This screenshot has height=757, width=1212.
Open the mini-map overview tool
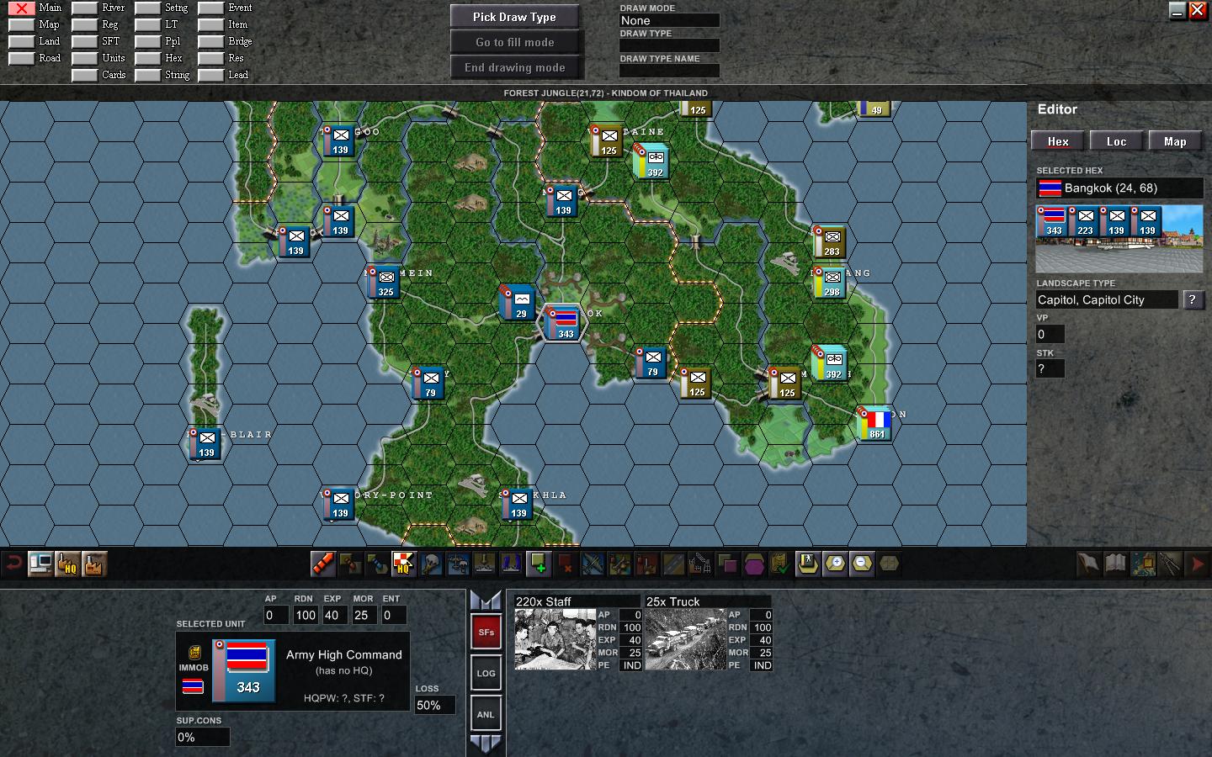coord(1142,564)
